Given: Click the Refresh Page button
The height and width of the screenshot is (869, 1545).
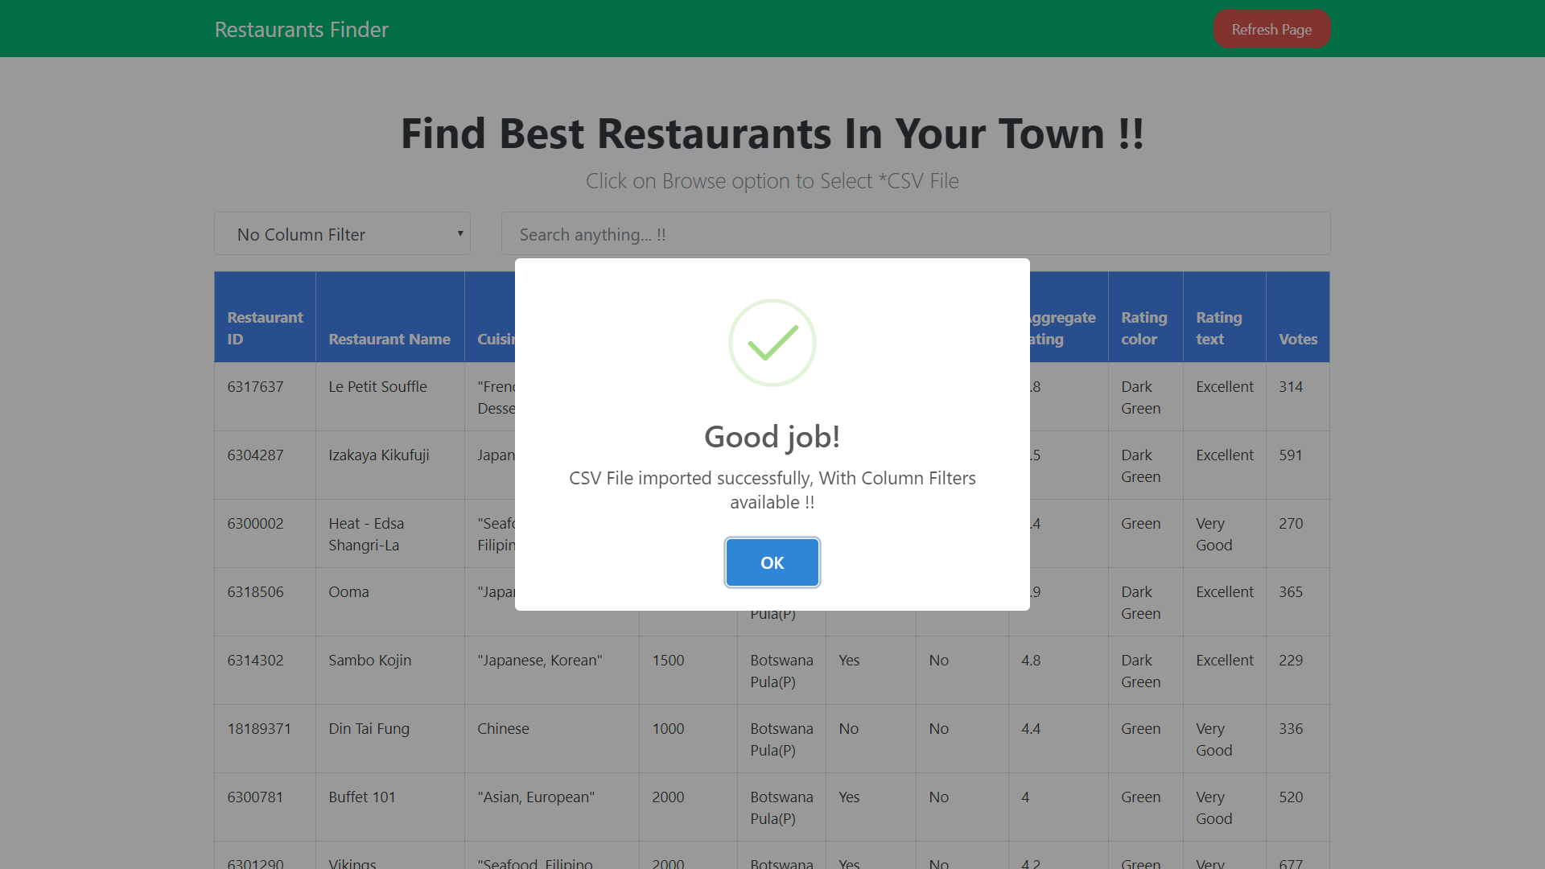Looking at the screenshot, I should [1271, 28].
